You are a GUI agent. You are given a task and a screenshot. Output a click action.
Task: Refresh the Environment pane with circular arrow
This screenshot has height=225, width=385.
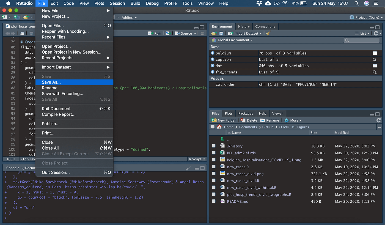376,33
